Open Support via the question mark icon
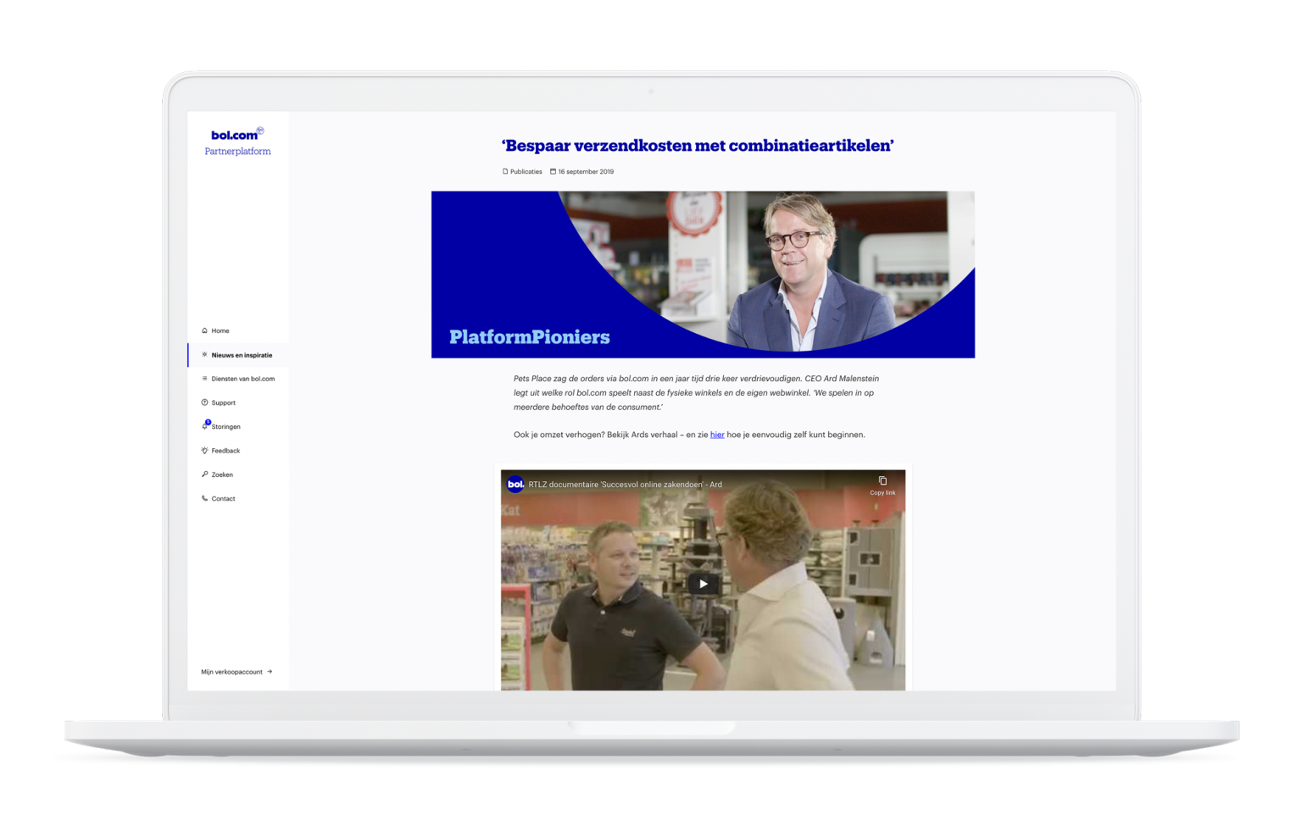Image resolution: width=1302 pixels, height=821 pixels. tap(204, 402)
